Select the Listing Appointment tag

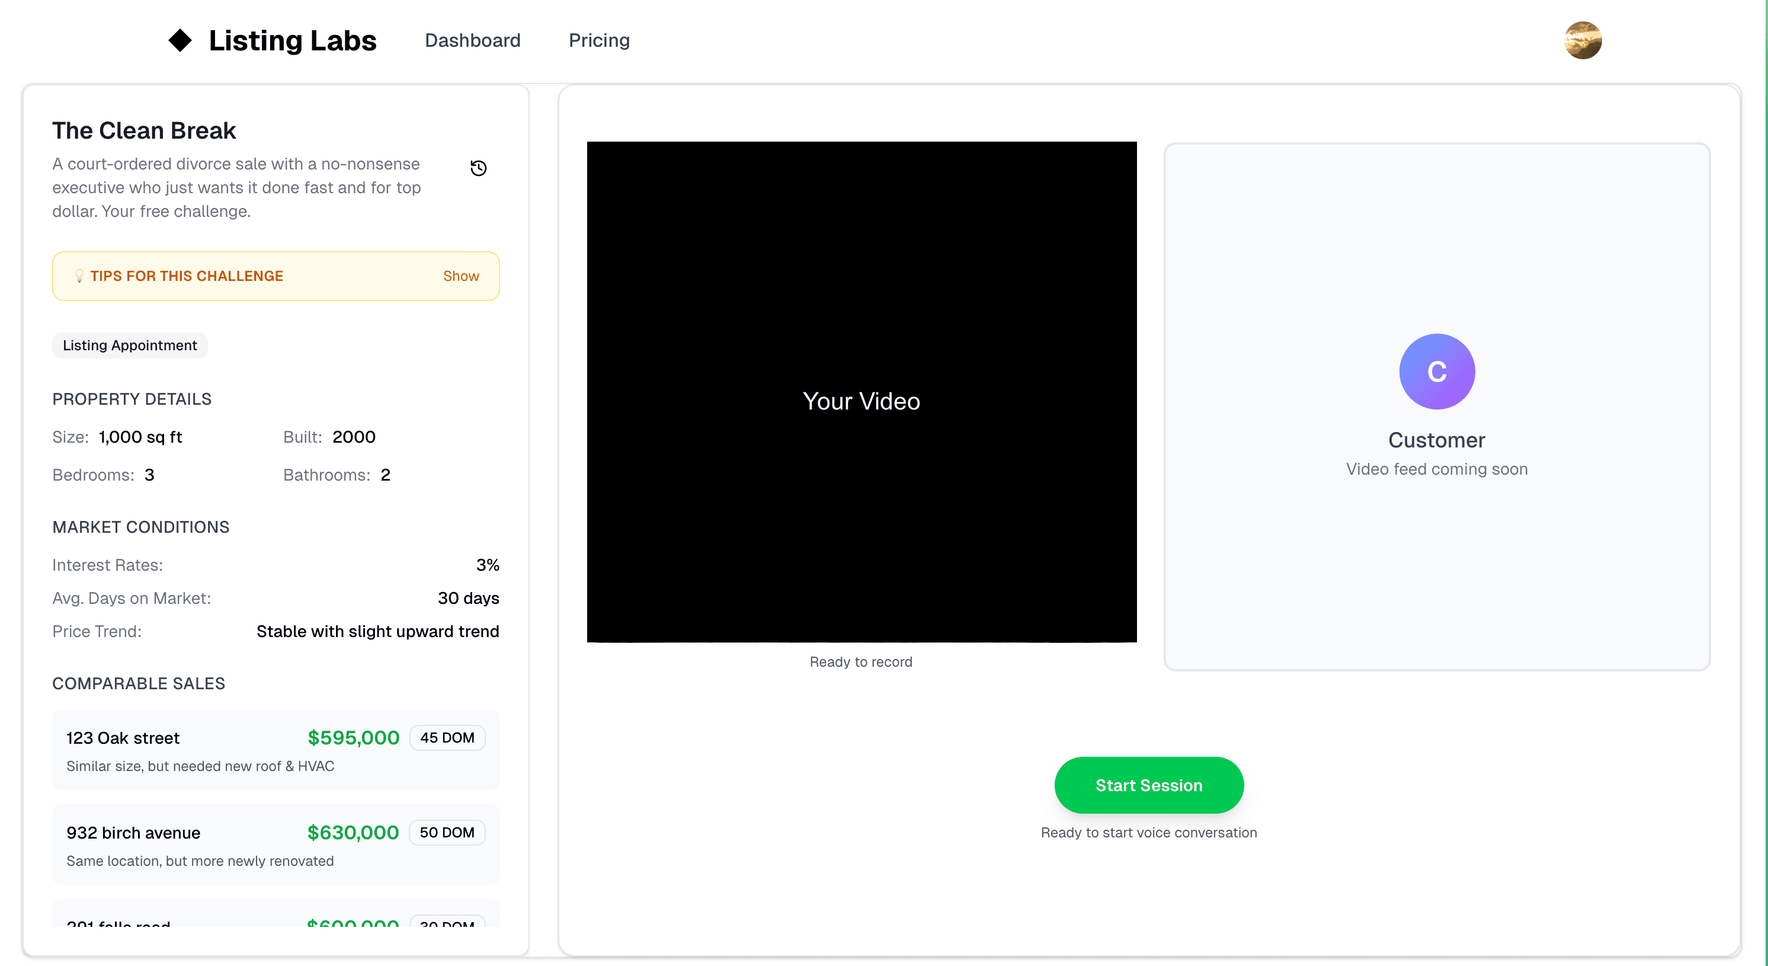coord(130,346)
